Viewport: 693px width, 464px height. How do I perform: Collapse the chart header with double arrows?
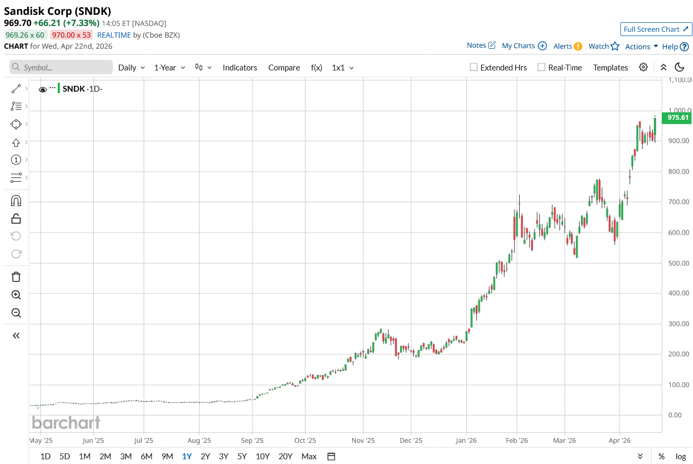point(663,67)
